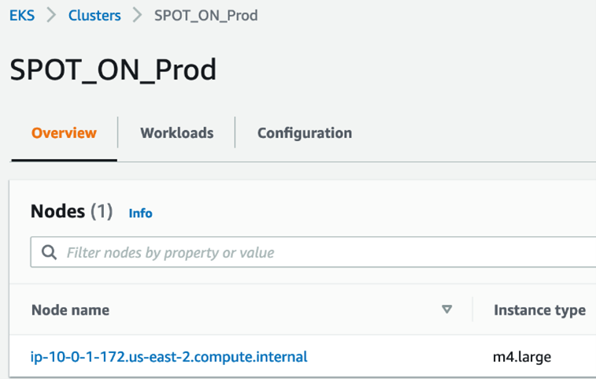Viewport: 596px width, 379px height.
Task: Navigate to Clusters breadcrumb link
Action: pos(94,15)
